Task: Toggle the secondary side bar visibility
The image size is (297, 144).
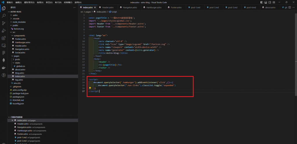Action: click(x=270, y=2)
